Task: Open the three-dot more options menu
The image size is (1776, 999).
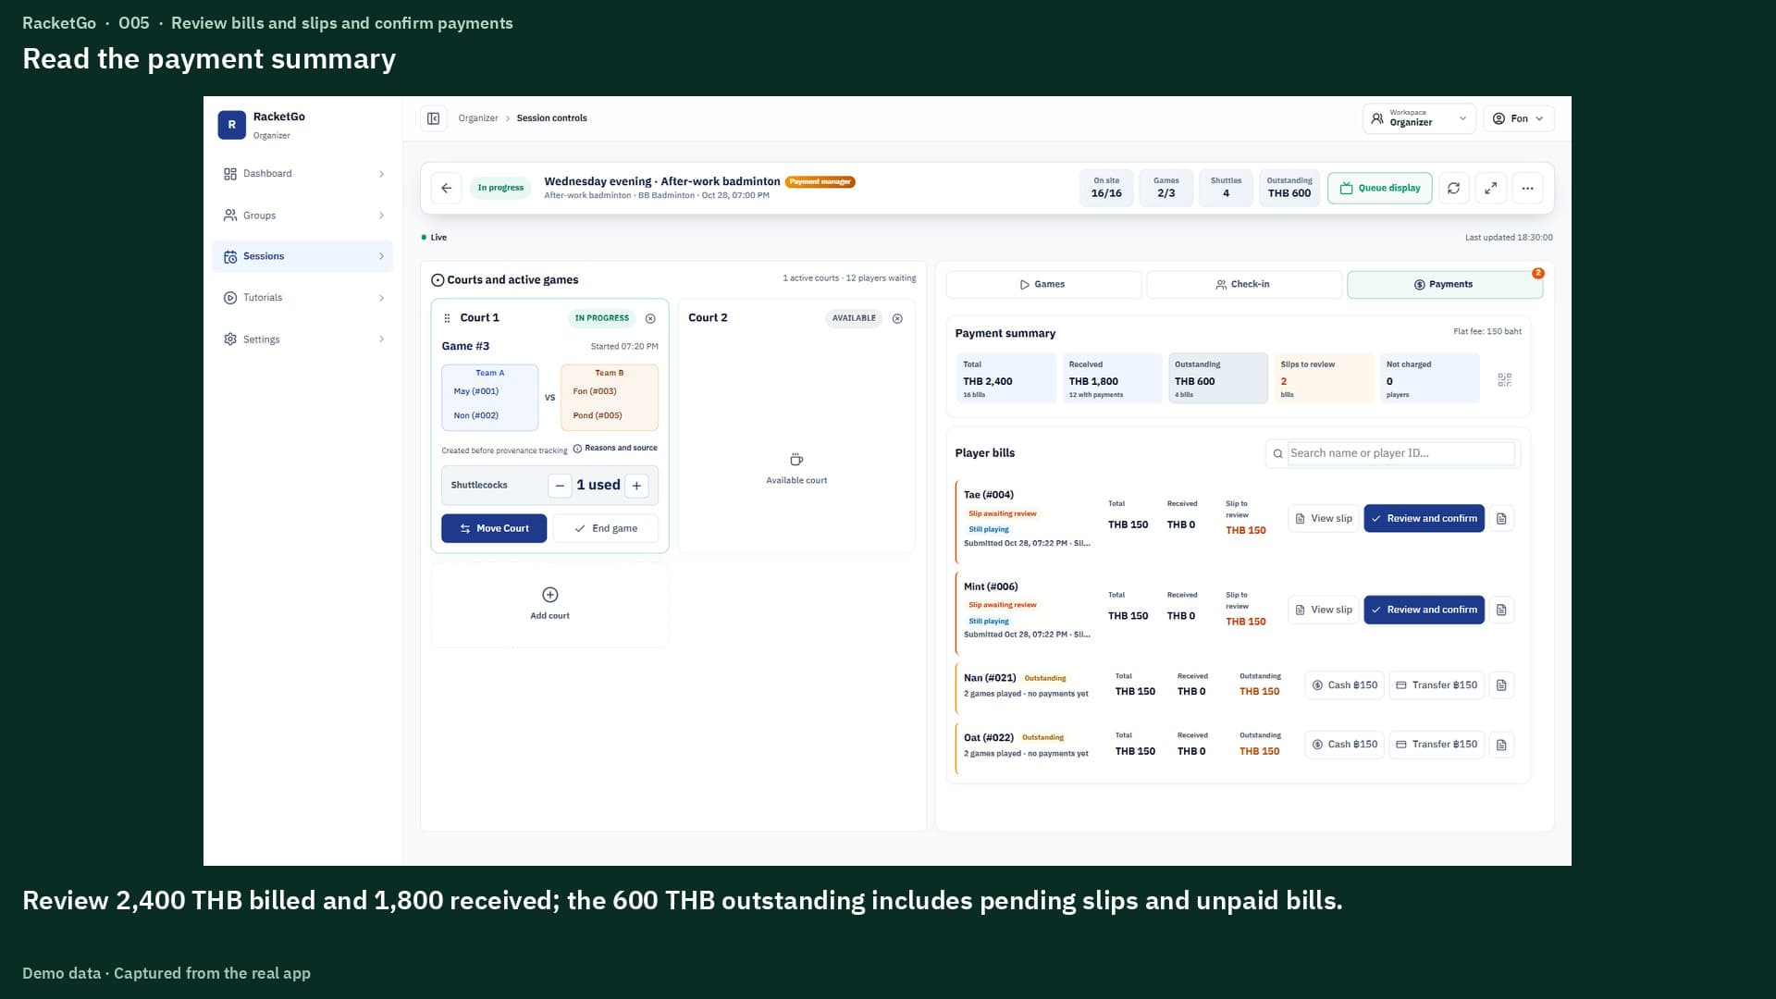Action: coord(1528,188)
